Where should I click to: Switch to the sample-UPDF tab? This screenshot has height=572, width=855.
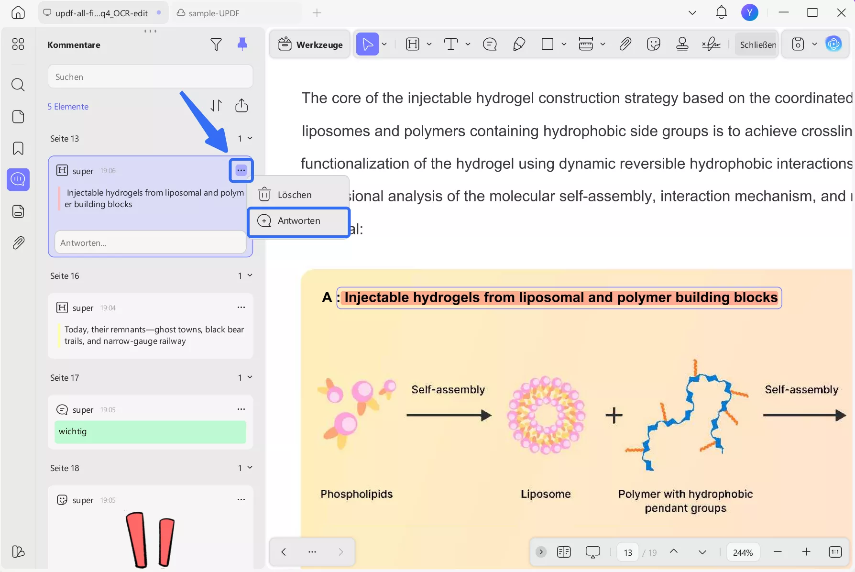214,13
